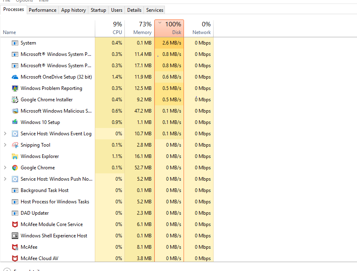Select the DAD Updater process name
The image size is (357, 271).
point(34,213)
